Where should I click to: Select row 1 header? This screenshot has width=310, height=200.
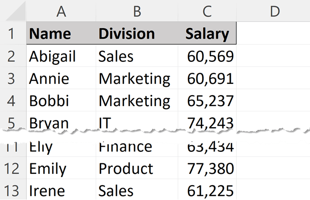[13, 34]
